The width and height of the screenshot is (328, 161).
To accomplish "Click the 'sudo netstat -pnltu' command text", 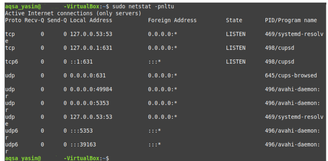I will tap(143, 7).
